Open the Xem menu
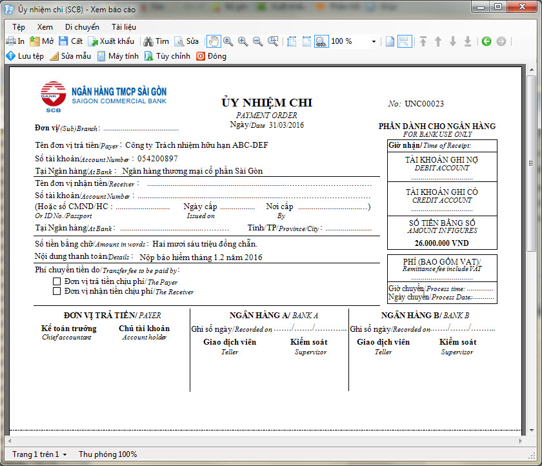 [45, 27]
